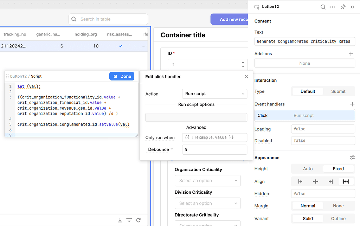The width and height of the screenshot is (360, 226).
Task: Add a new event handler with plus
Action: point(352,104)
